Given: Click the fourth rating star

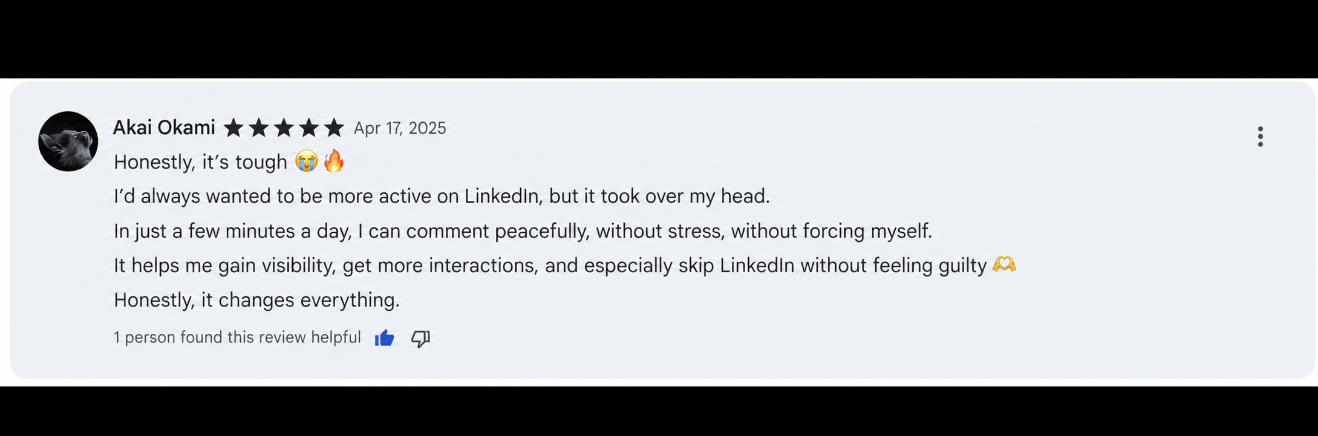Looking at the screenshot, I should 308,128.
